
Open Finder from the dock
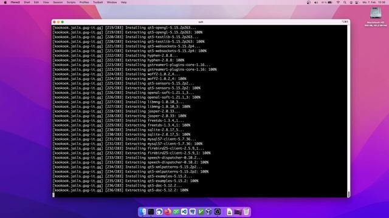pyautogui.click(x=143, y=212)
